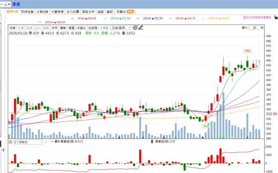Click the 量 2,032 volume text
Screen dimensions: 278x173
click(x=128, y=33)
